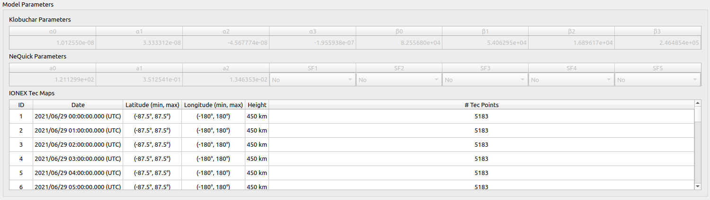Click the scrollbar down arrow in Tec Maps
This screenshot has width=710, height=200.
pyautogui.click(x=697, y=187)
